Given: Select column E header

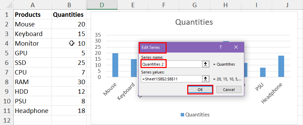Looking at the screenshot, I should [133, 5].
